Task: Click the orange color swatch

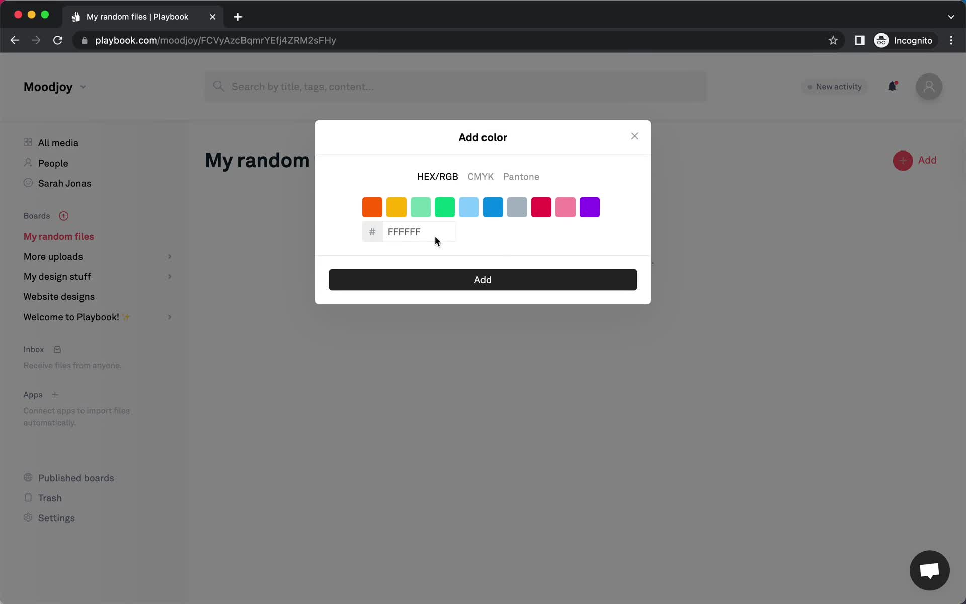Action: pyautogui.click(x=372, y=207)
